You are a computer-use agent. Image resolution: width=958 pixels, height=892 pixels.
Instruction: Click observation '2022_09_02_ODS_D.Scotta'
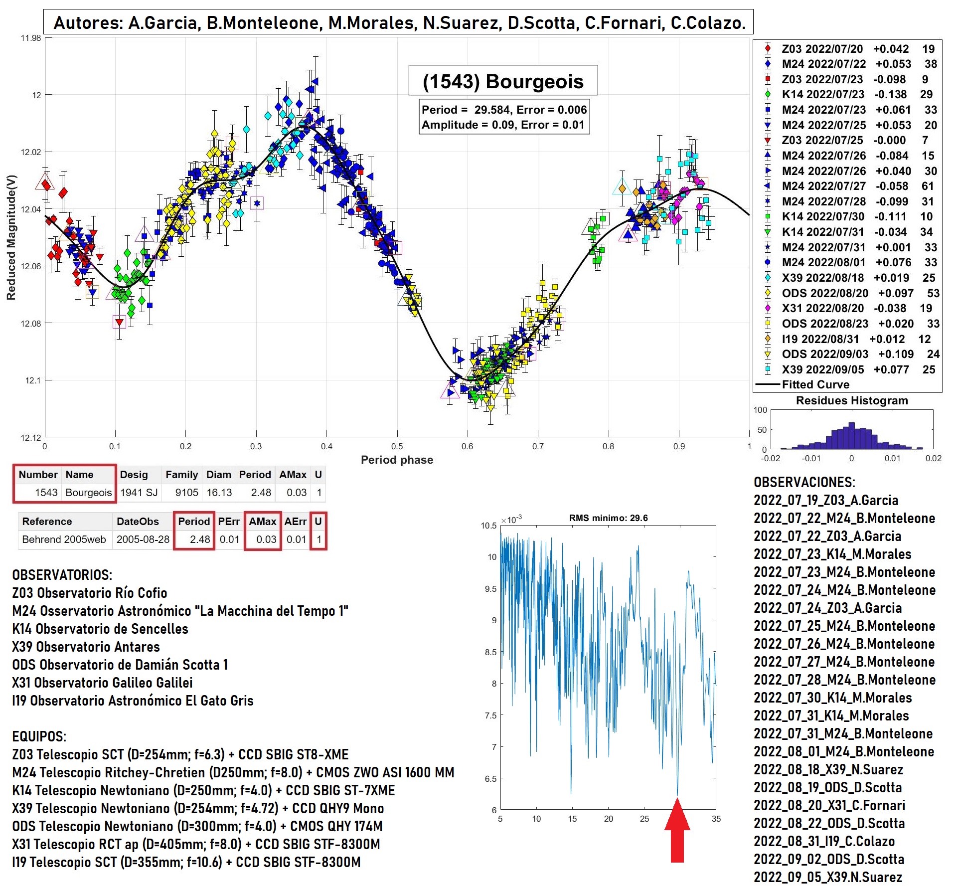pyautogui.click(x=829, y=859)
